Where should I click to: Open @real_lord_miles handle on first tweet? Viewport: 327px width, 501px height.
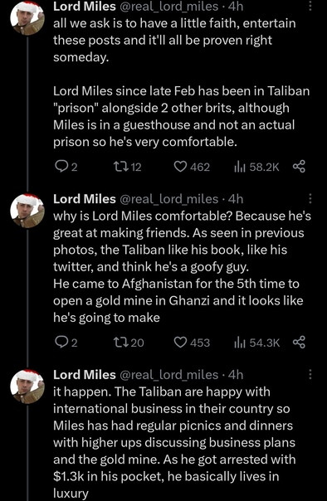click(x=168, y=7)
